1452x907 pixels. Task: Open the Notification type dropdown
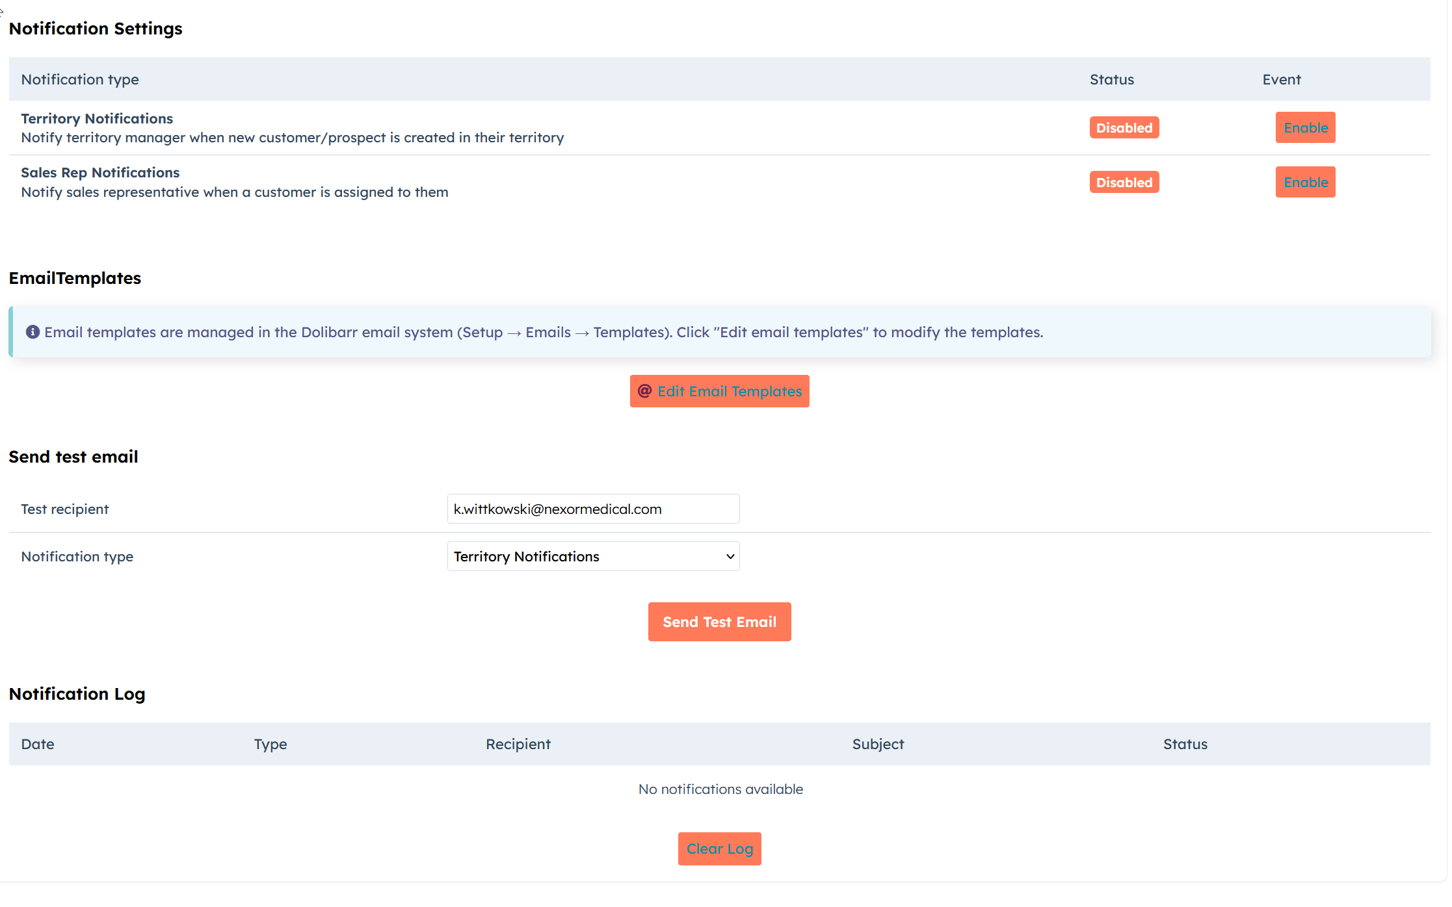(x=592, y=556)
